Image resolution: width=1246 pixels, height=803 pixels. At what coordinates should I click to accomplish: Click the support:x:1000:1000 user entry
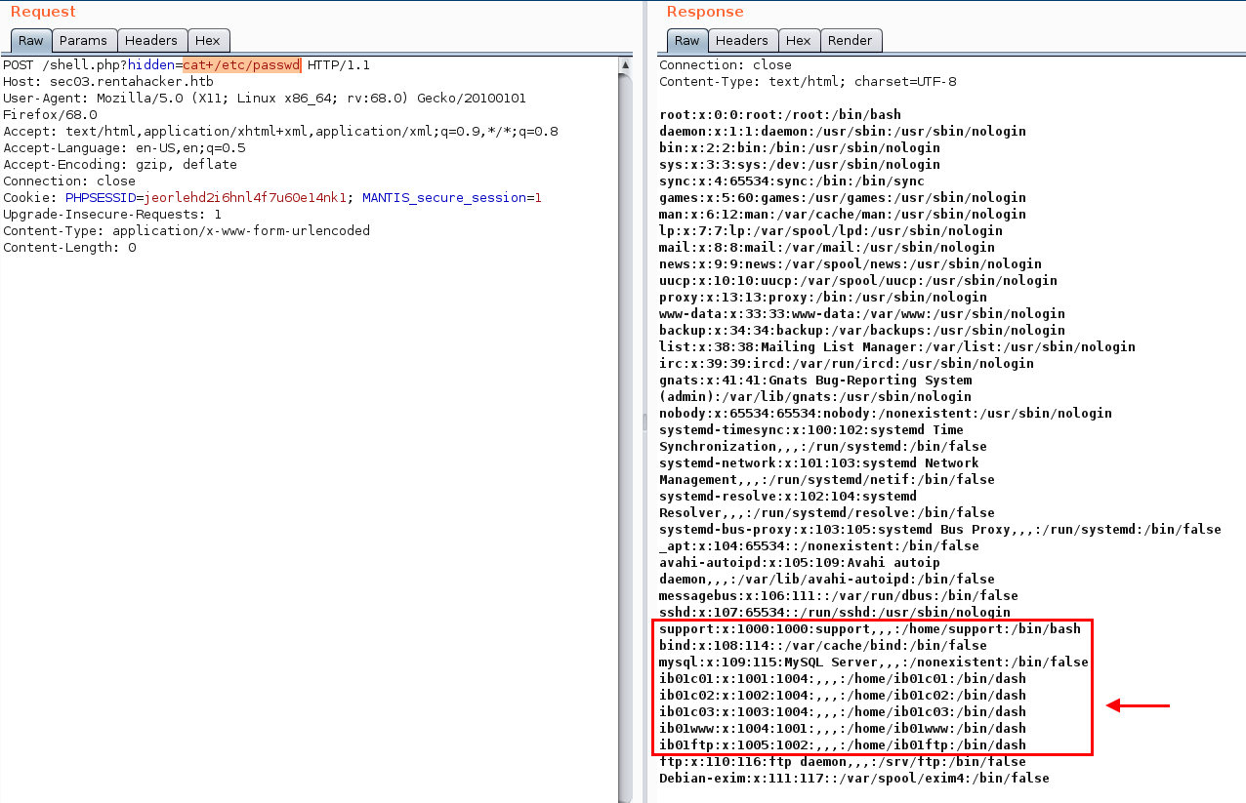[870, 629]
